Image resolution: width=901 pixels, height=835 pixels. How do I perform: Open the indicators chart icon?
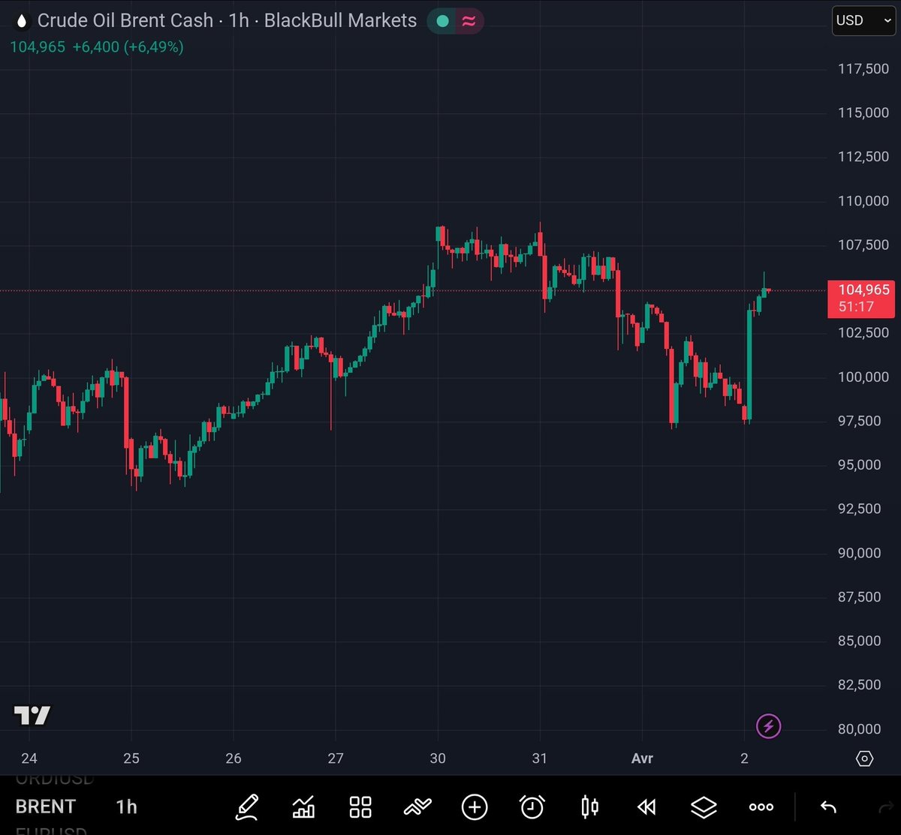pyautogui.click(x=303, y=807)
